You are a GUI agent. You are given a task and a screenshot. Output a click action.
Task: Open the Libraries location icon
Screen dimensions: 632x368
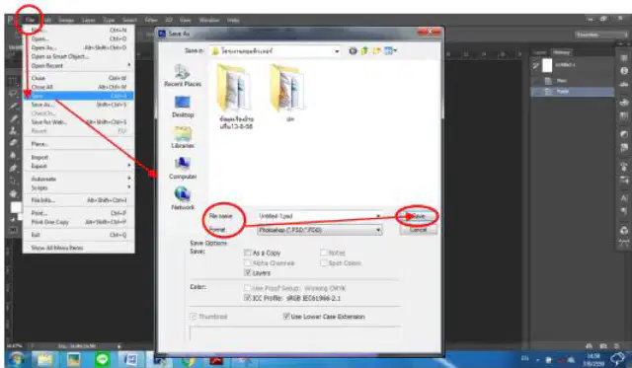[183, 137]
